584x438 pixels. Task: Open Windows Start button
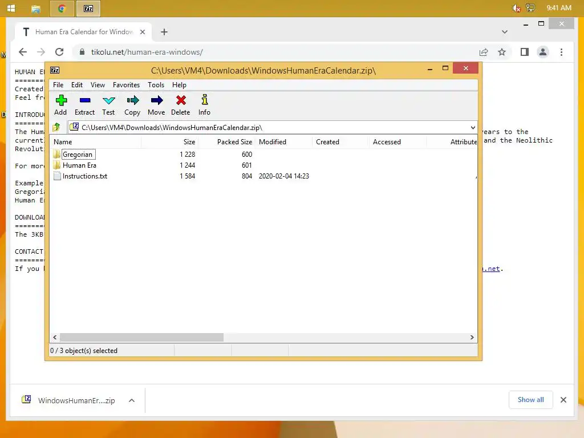(x=11, y=8)
